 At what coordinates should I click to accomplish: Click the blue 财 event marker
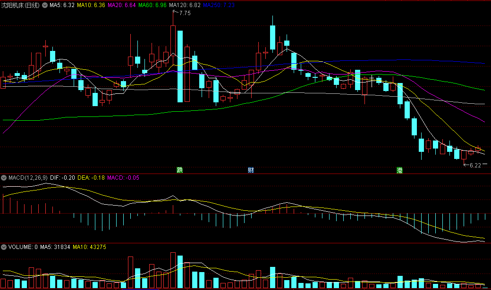(251, 170)
